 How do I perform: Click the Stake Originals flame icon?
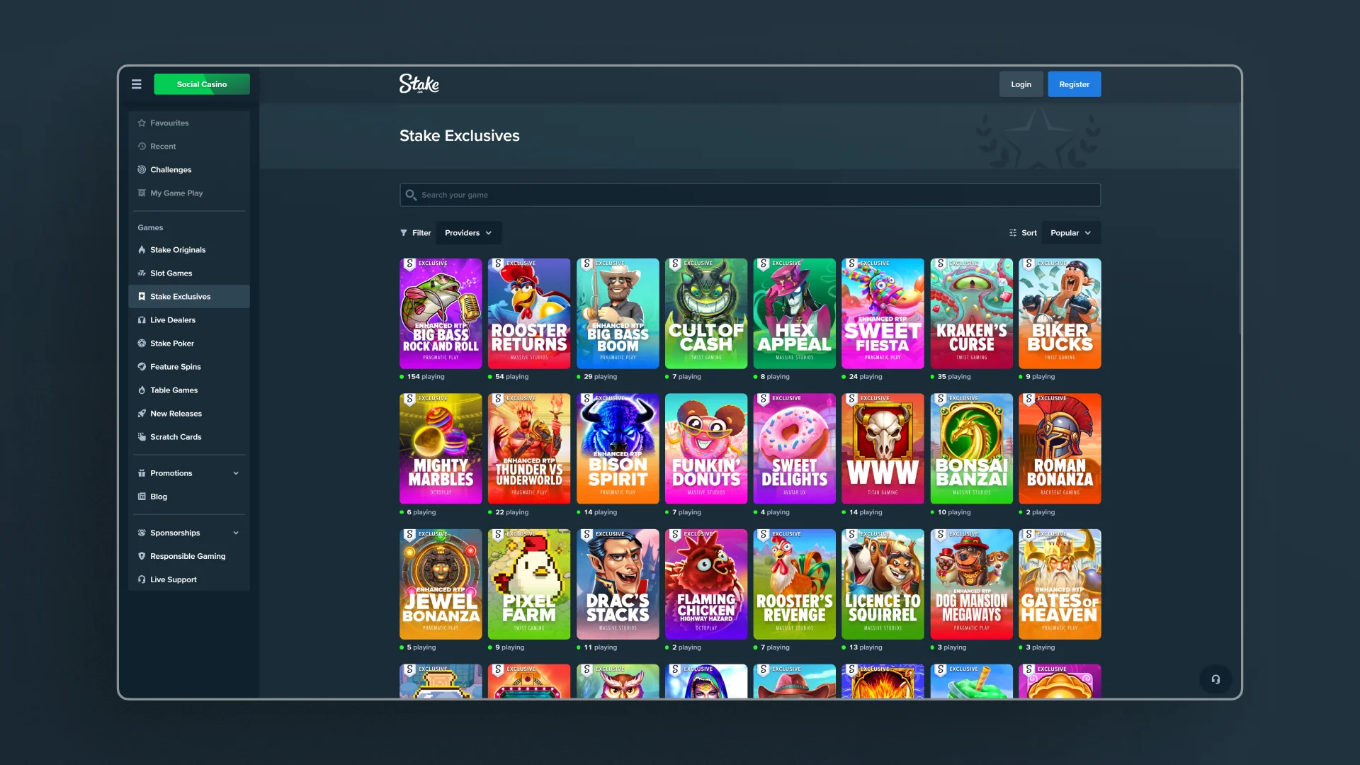142,250
